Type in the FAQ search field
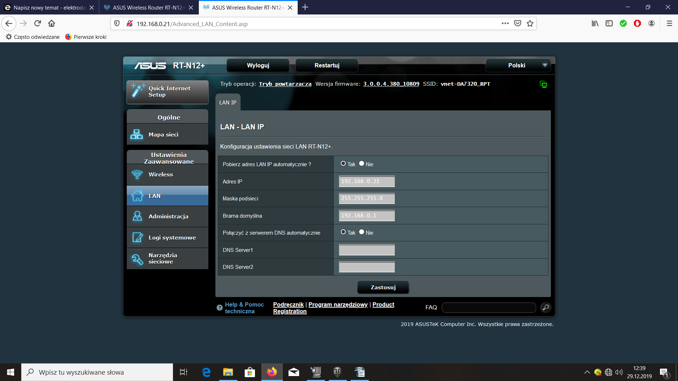 488,307
